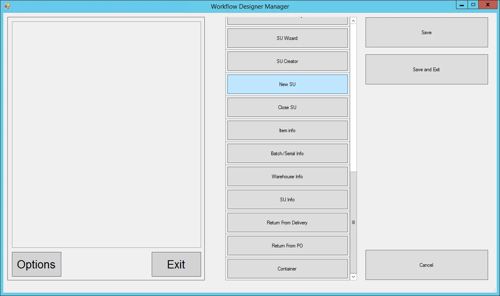Open Warehouse Info from the action list

point(287,176)
